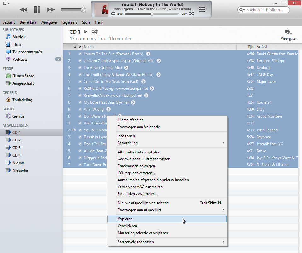Select Nieuwe afspeellijst van selectie
The image size is (302, 253).
pos(167,203)
